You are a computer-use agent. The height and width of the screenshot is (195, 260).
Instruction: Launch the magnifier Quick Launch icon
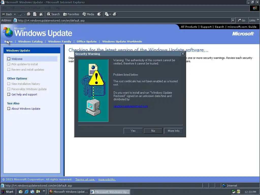click(x=38, y=192)
